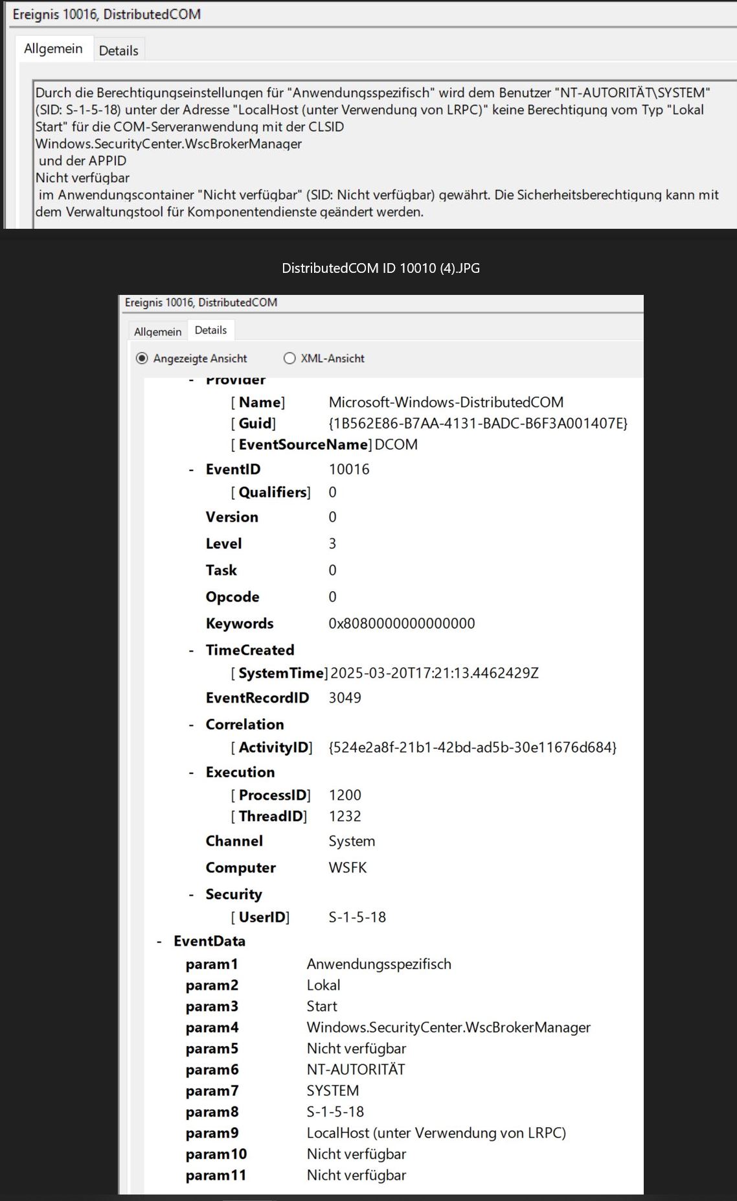
Task: Select provider name Microsoft-Windows-DistributedCOM
Action: click(446, 402)
